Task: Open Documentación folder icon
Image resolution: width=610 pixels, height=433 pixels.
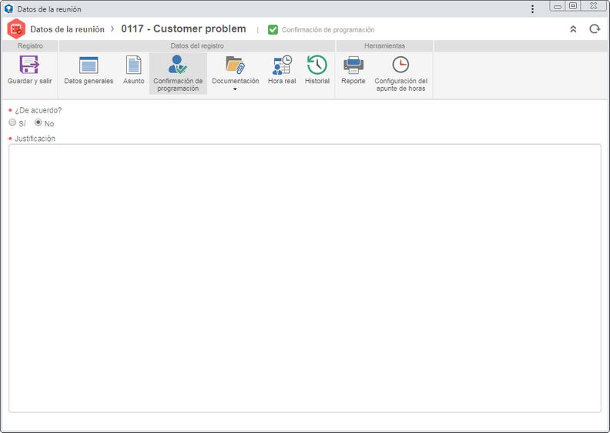Action: pyautogui.click(x=235, y=65)
